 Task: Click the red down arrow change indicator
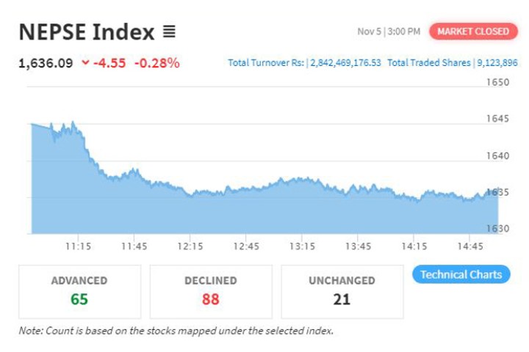[86, 63]
